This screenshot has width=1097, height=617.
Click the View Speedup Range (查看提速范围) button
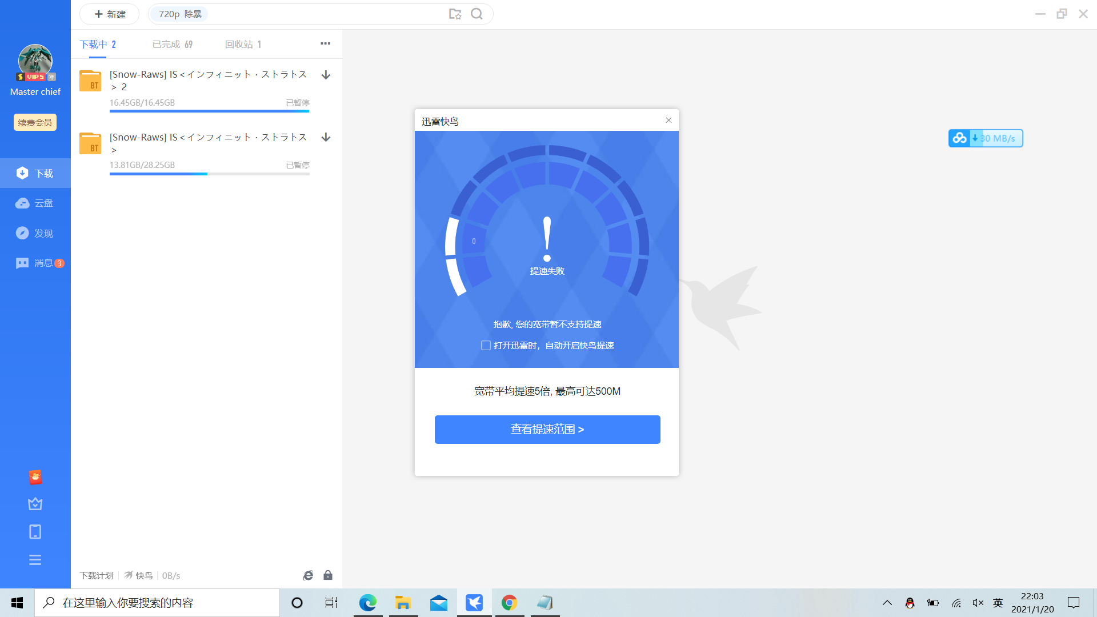(x=547, y=430)
